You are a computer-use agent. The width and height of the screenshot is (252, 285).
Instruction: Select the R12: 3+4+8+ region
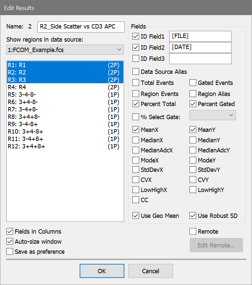click(64, 146)
